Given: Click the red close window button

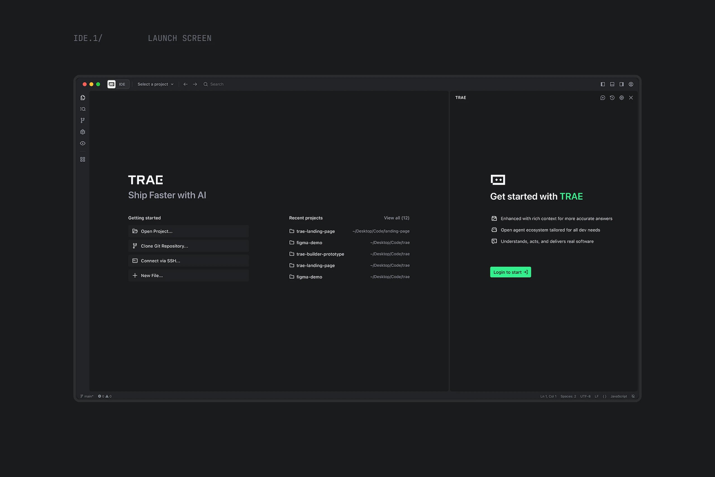Looking at the screenshot, I should [x=85, y=84].
